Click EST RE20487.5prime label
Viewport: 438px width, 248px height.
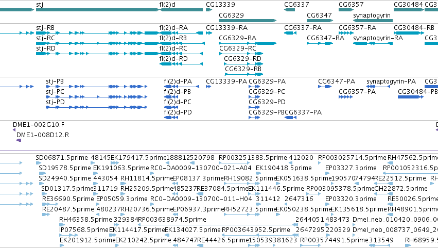tap(68, 209)
